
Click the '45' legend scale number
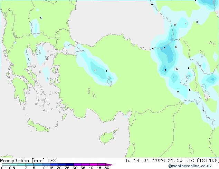(x=99, y=168)
